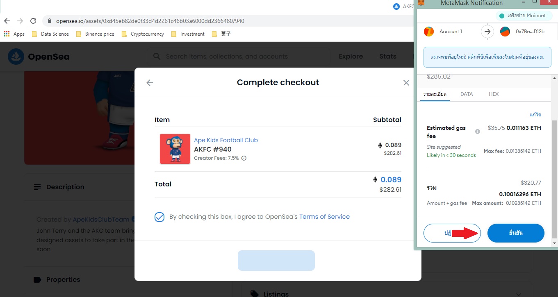Click the 0.011163 ETH gas fee value
558x297 pixels.
tap(524, 128)
